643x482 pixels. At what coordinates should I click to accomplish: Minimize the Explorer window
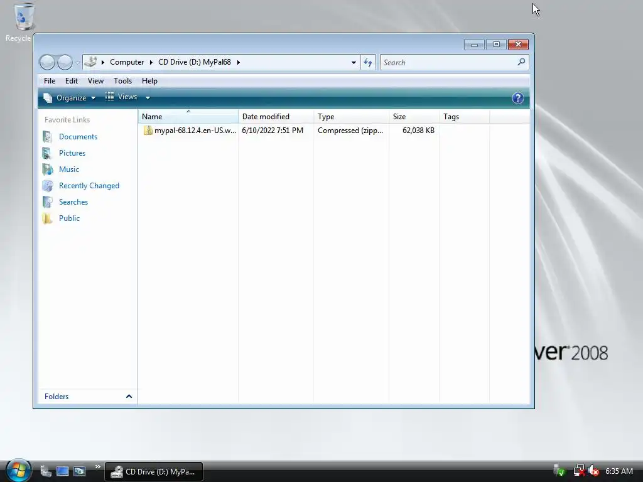475,45
